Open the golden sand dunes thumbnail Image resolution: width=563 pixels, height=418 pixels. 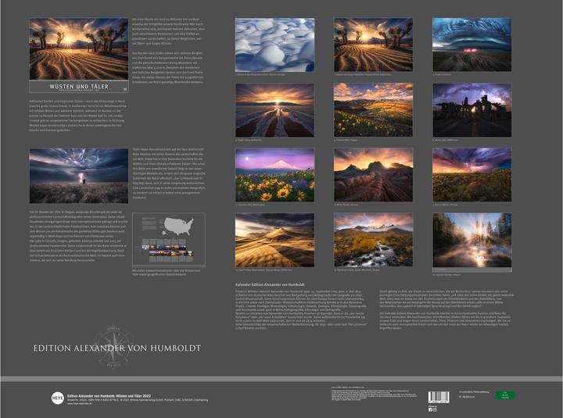pos(274,240)
